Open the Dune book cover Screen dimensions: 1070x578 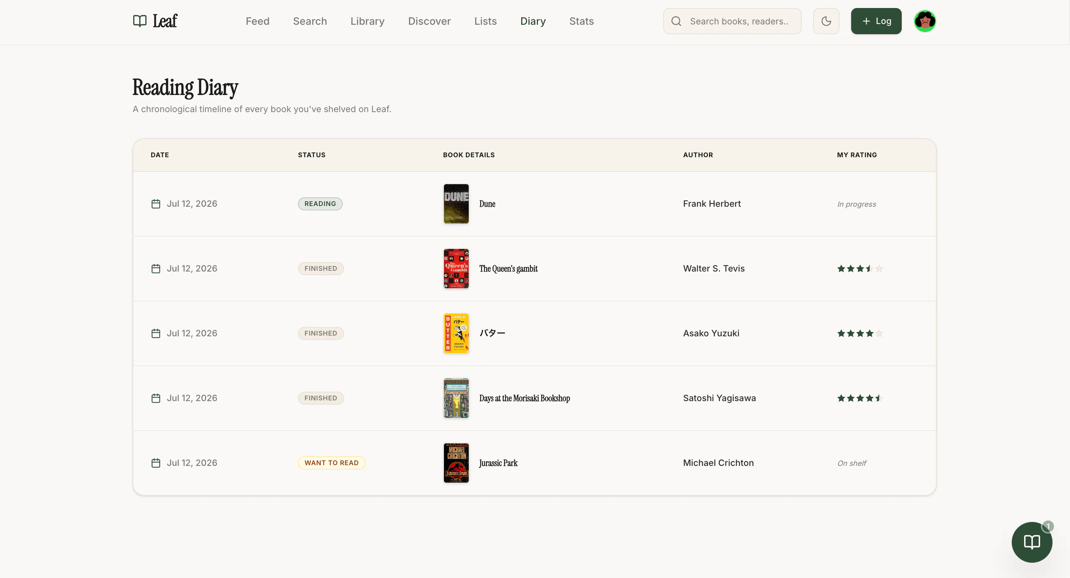(x=456, y=204)
